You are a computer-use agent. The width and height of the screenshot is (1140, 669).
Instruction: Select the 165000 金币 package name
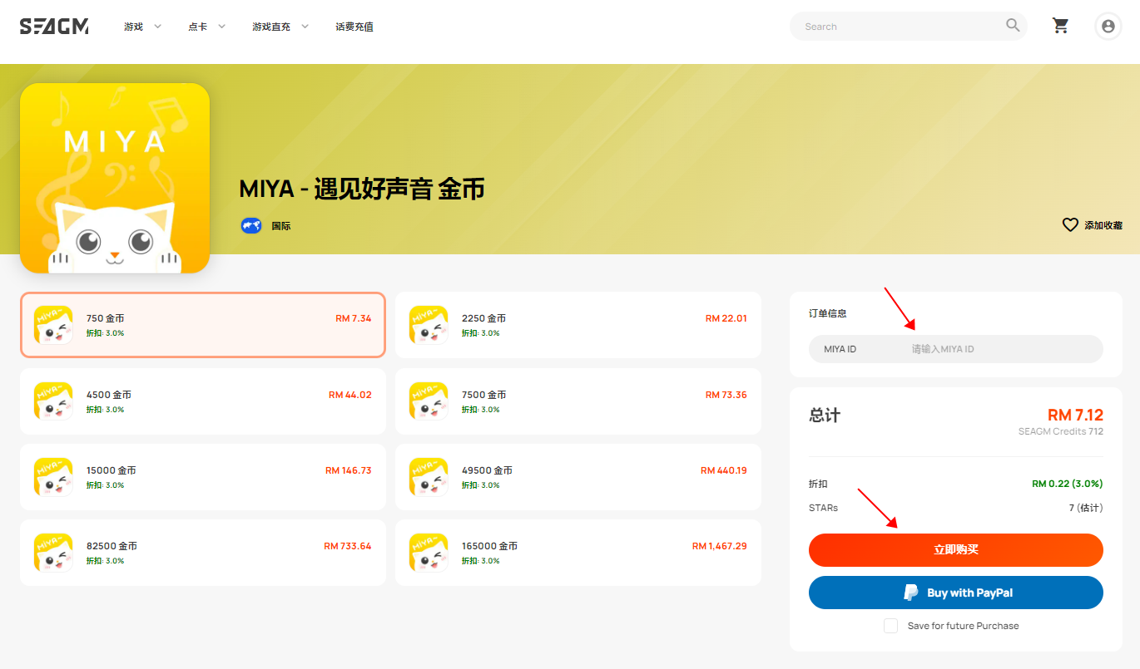click(x=489, y=546)
